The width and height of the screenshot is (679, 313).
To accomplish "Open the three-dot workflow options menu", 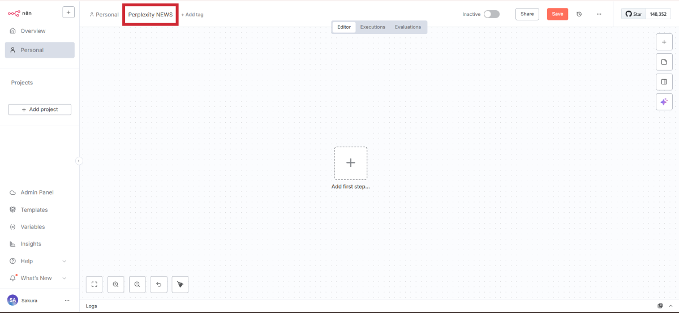I will coord(599,14).
